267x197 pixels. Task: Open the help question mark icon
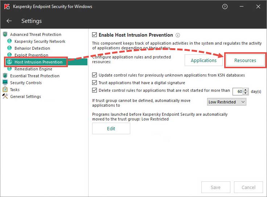225,7
